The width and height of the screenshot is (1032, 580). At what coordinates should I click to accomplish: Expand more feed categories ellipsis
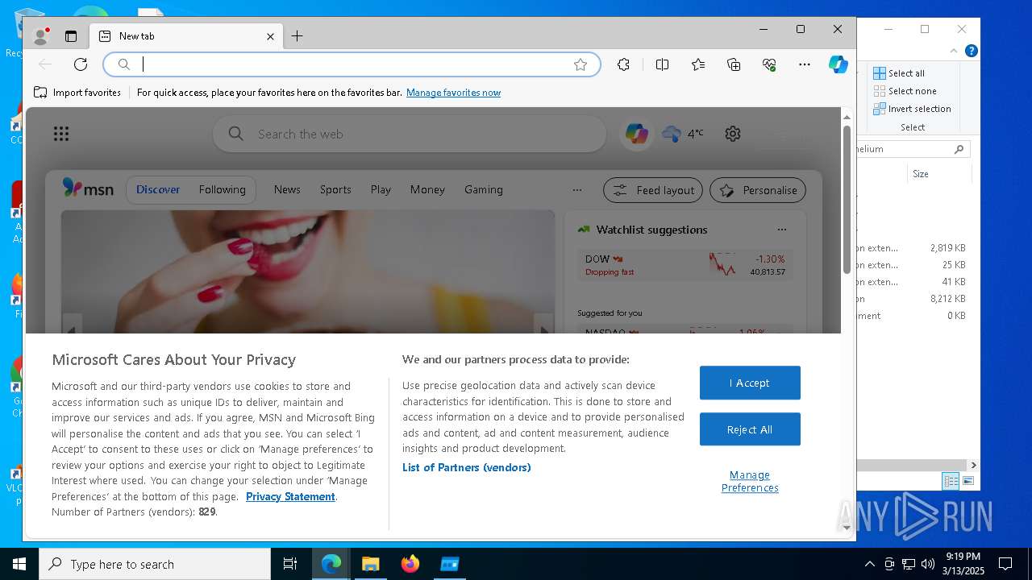click(576, 190)
